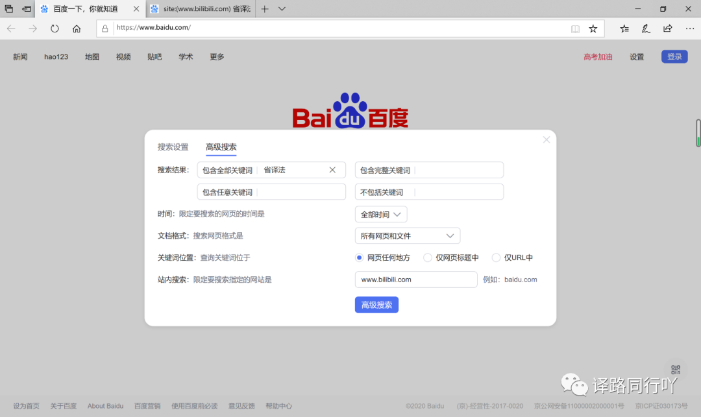Image resolution: width=701 pixels, height=417 pixels.
Task: Select 网页任何地方 radio option
Action: (x=359, y=257)
